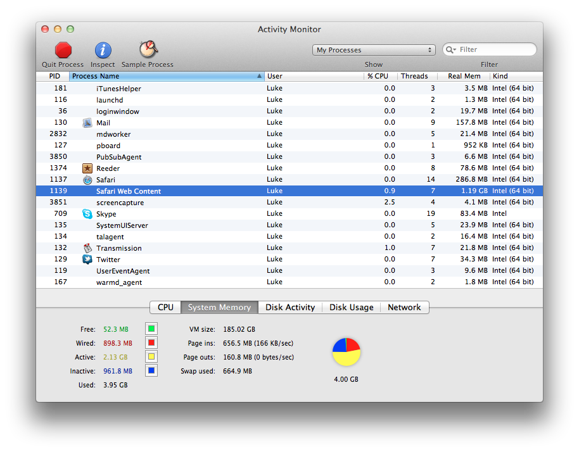This screenshot has height=452, width=579.
Task: Click the Reeder star icon in the list
Action: (x=87, y=168)
